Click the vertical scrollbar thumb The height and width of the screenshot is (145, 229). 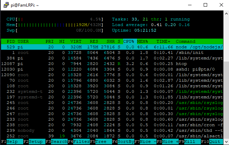coord(226,100)
